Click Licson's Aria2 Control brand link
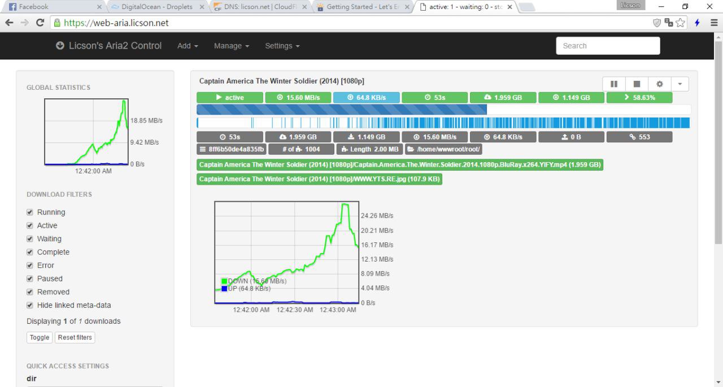 108,46
